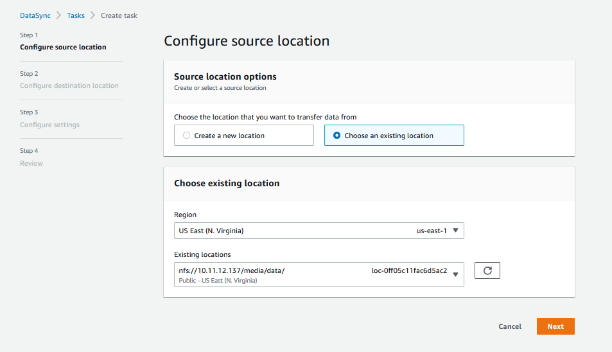Go to the DataSync breadcrumb link
This screenshot has width=612, height=352.
[35, 15]
